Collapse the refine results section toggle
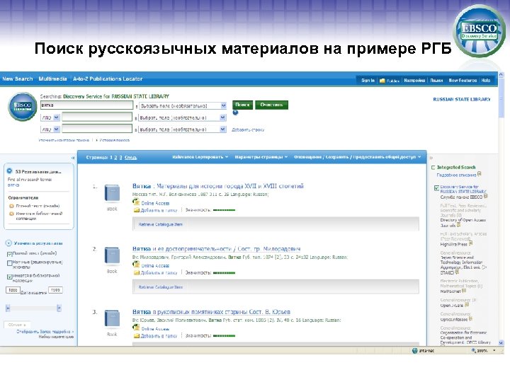Screen dimensions: 510x382 pos(8,243)
